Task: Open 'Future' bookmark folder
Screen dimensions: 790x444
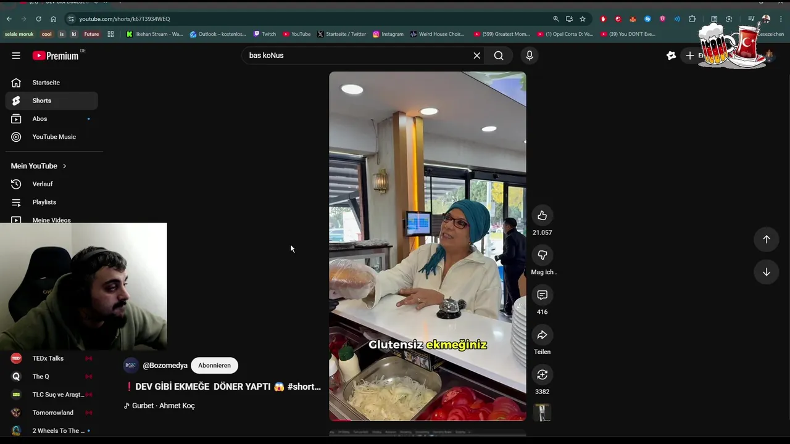Action: coord(91,35)
